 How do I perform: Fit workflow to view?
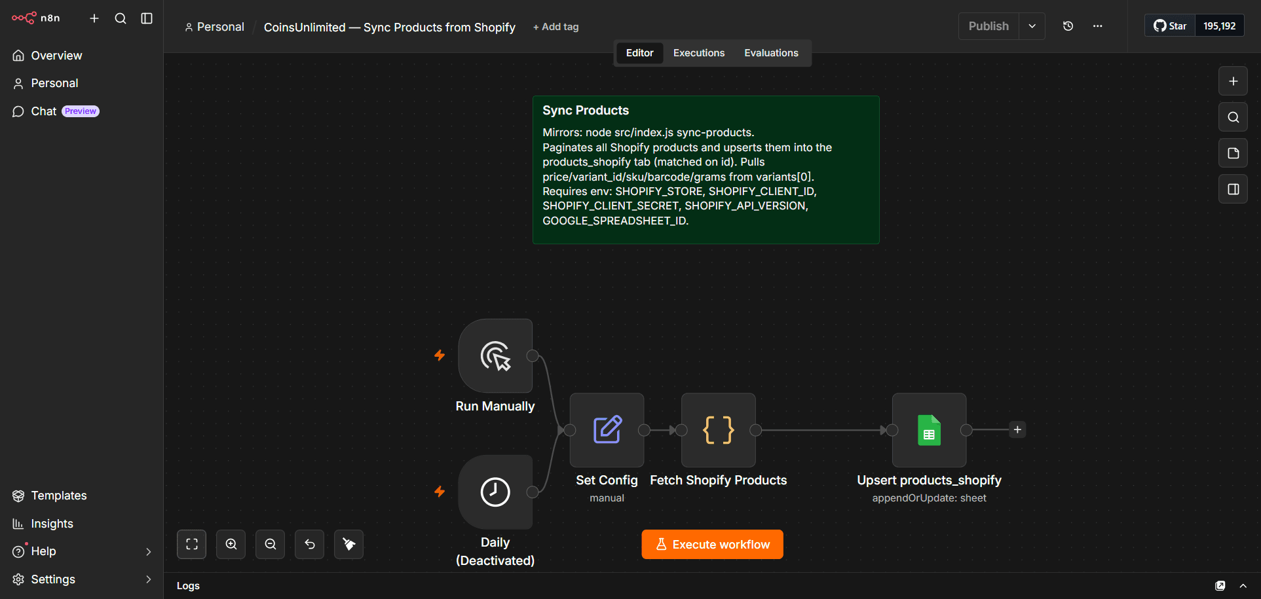(192, 545)
